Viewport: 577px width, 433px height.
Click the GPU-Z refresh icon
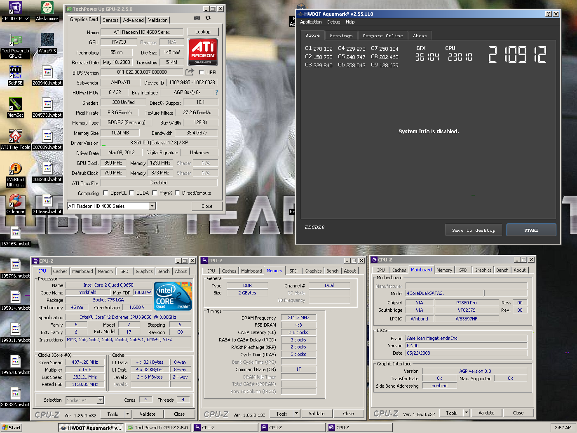coord(208,18)
